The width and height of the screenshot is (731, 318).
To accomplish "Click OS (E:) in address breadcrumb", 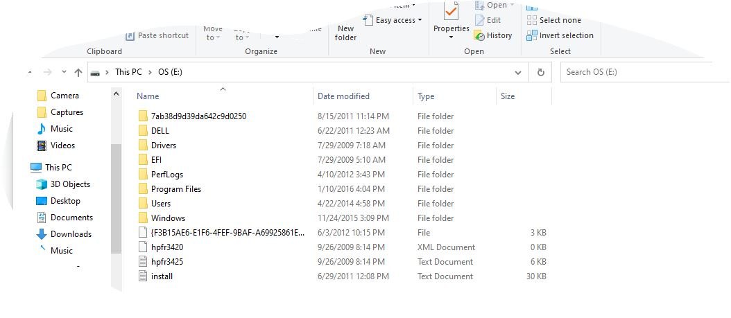I will coord(170,72).
